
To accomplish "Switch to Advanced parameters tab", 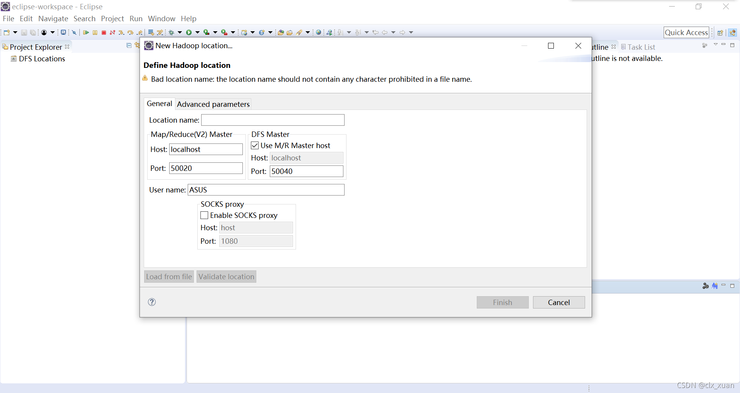I will tap(213, 104).
